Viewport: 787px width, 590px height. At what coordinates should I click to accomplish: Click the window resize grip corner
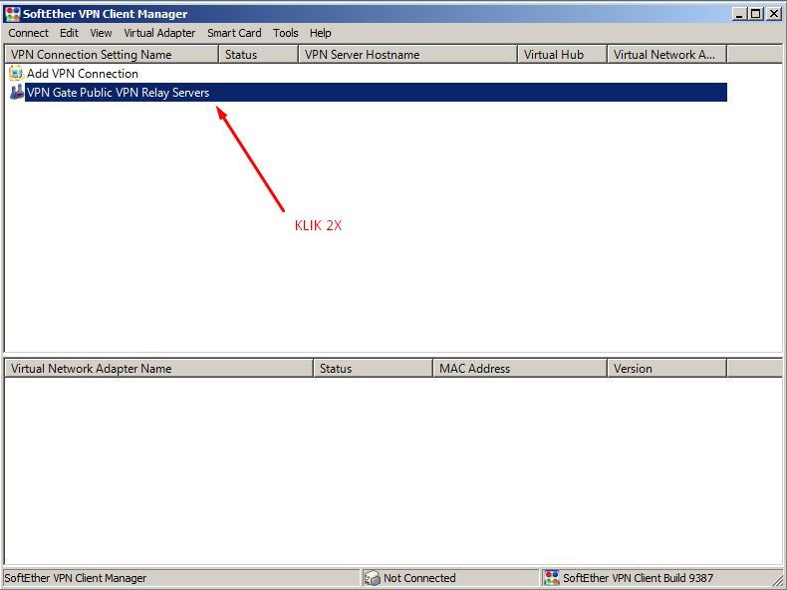click(x=778, y=579)
